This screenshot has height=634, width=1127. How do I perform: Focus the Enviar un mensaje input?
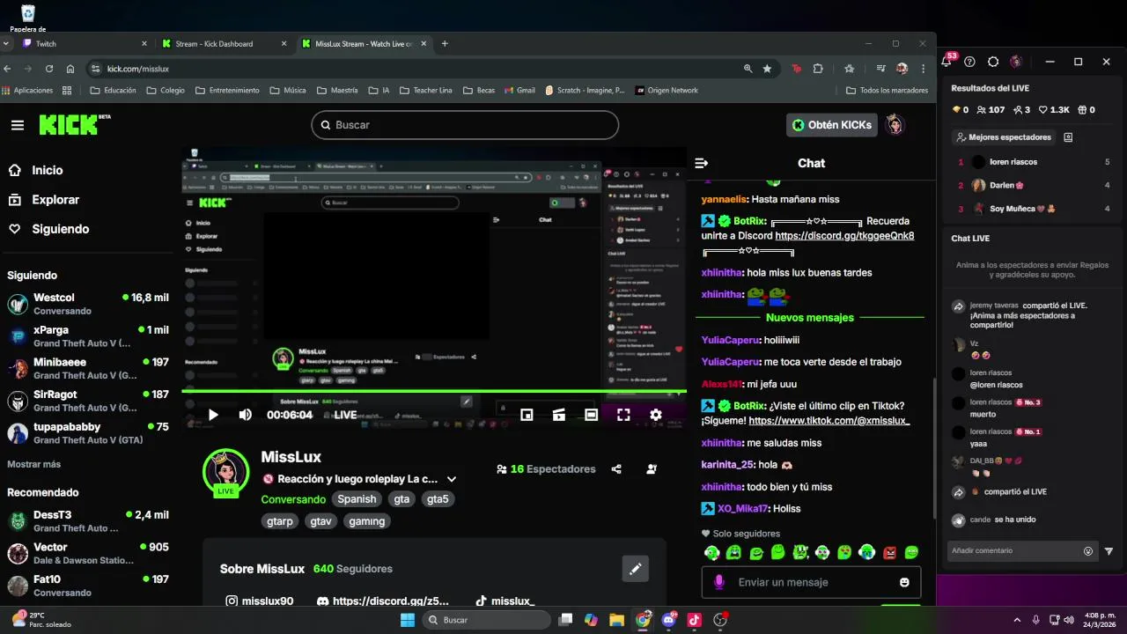tap(811, 582)
